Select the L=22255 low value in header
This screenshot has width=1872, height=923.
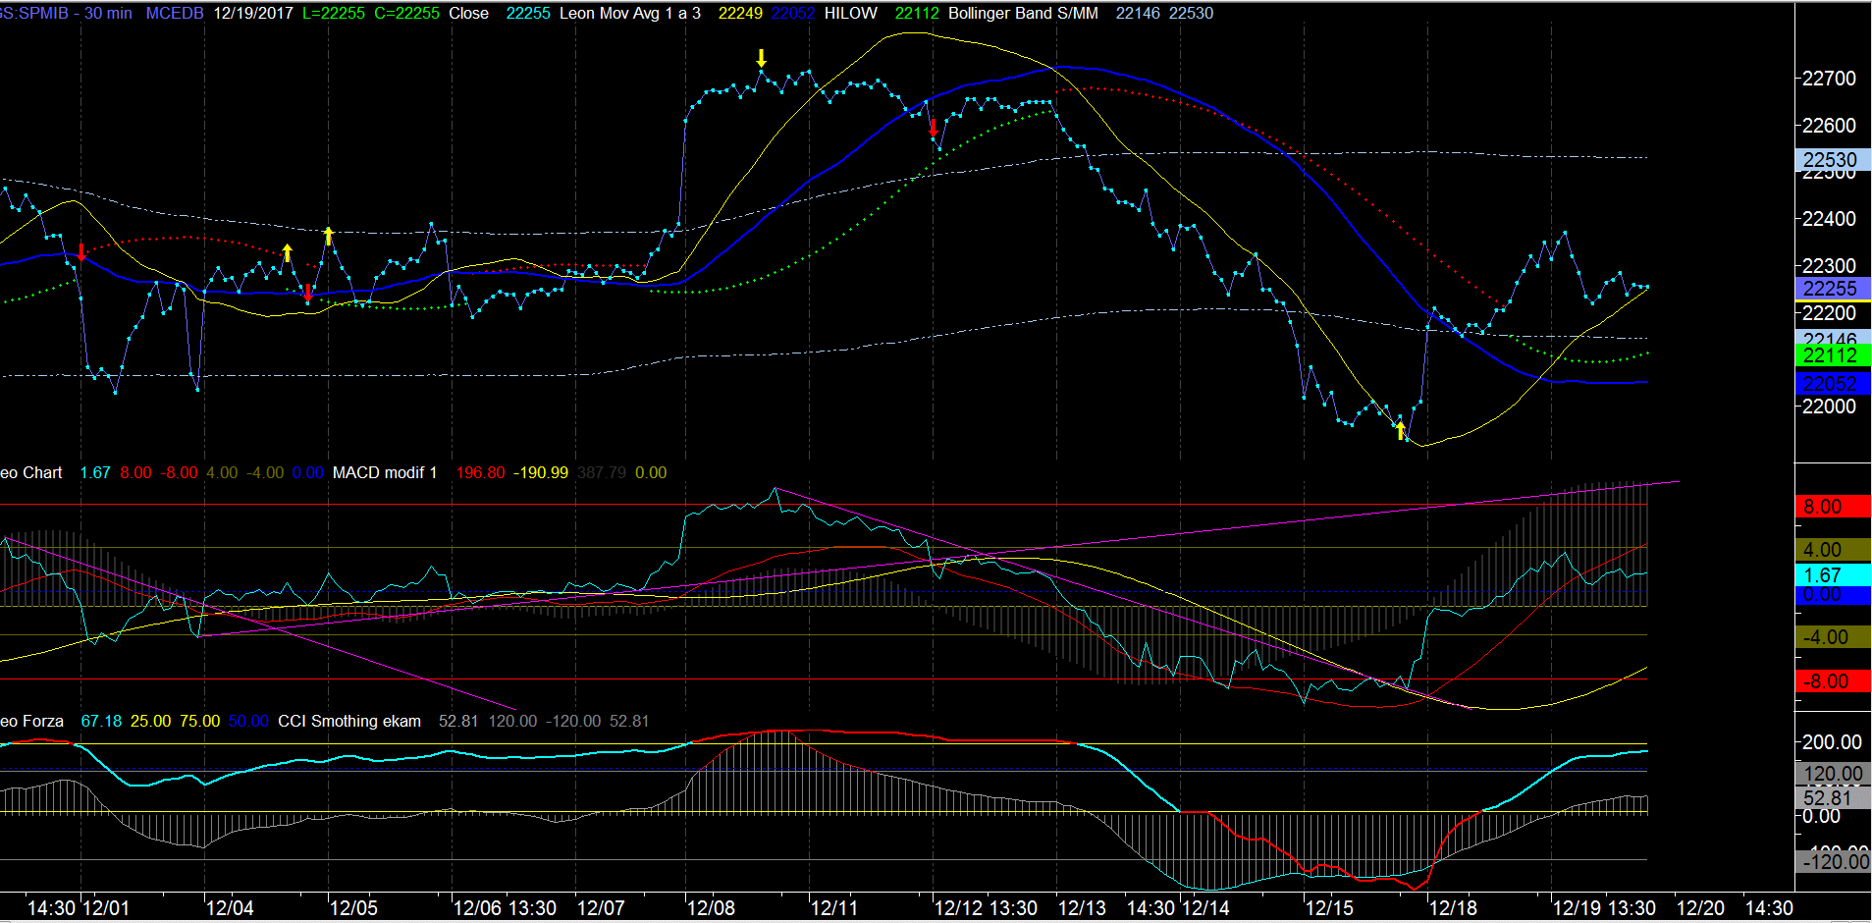pyautogui.click(x=334, y=14)
